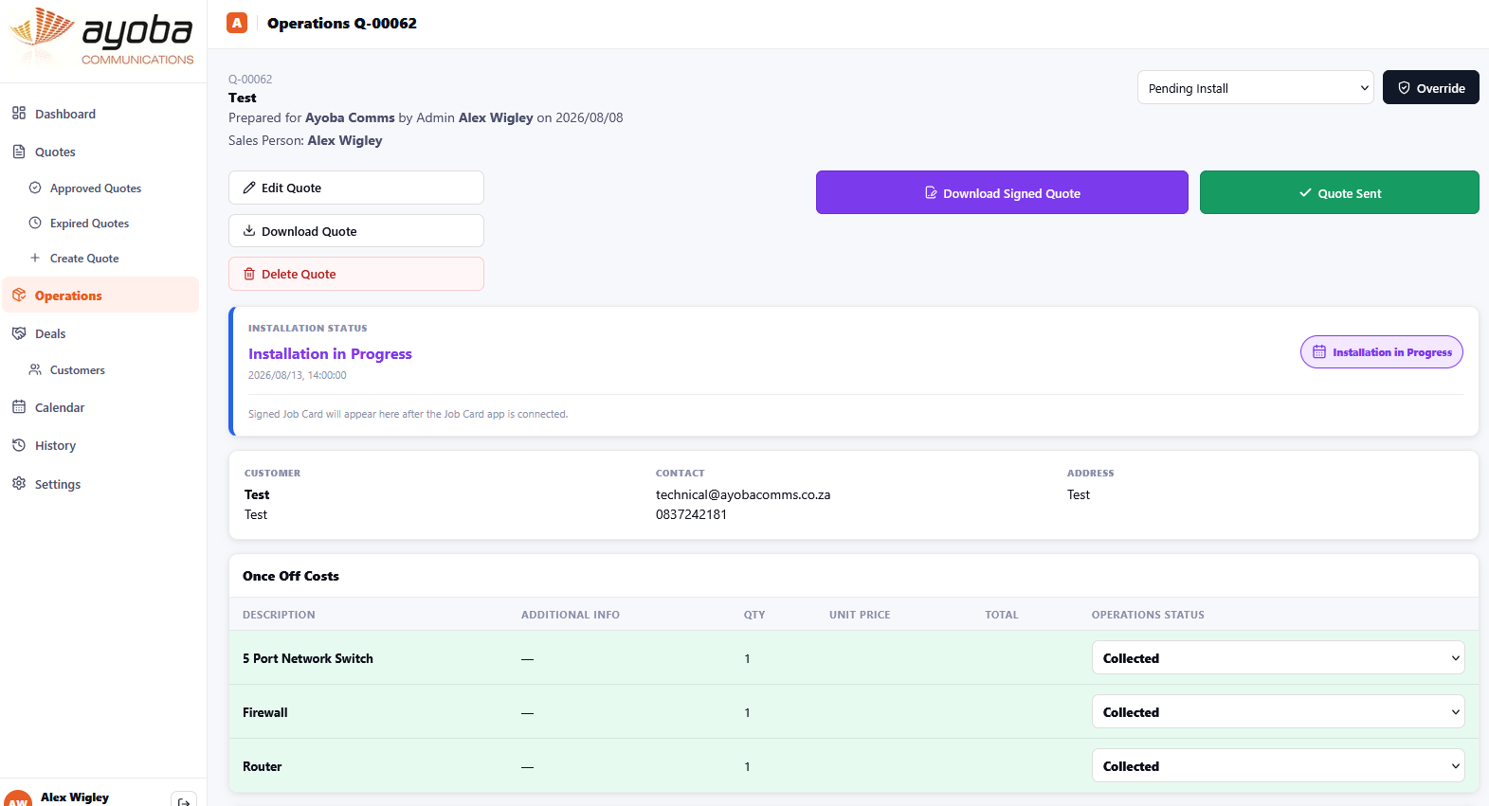Click the Installation in Progress heading

[x=330, y=353]
